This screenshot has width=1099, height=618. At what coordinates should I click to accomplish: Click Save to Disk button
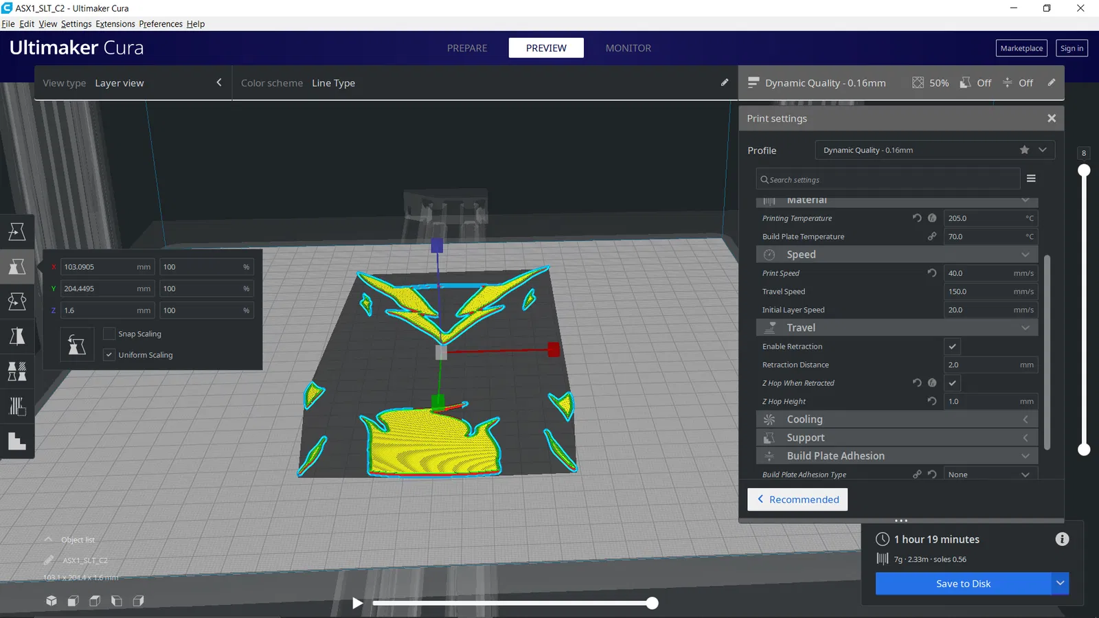click(963, 584)
